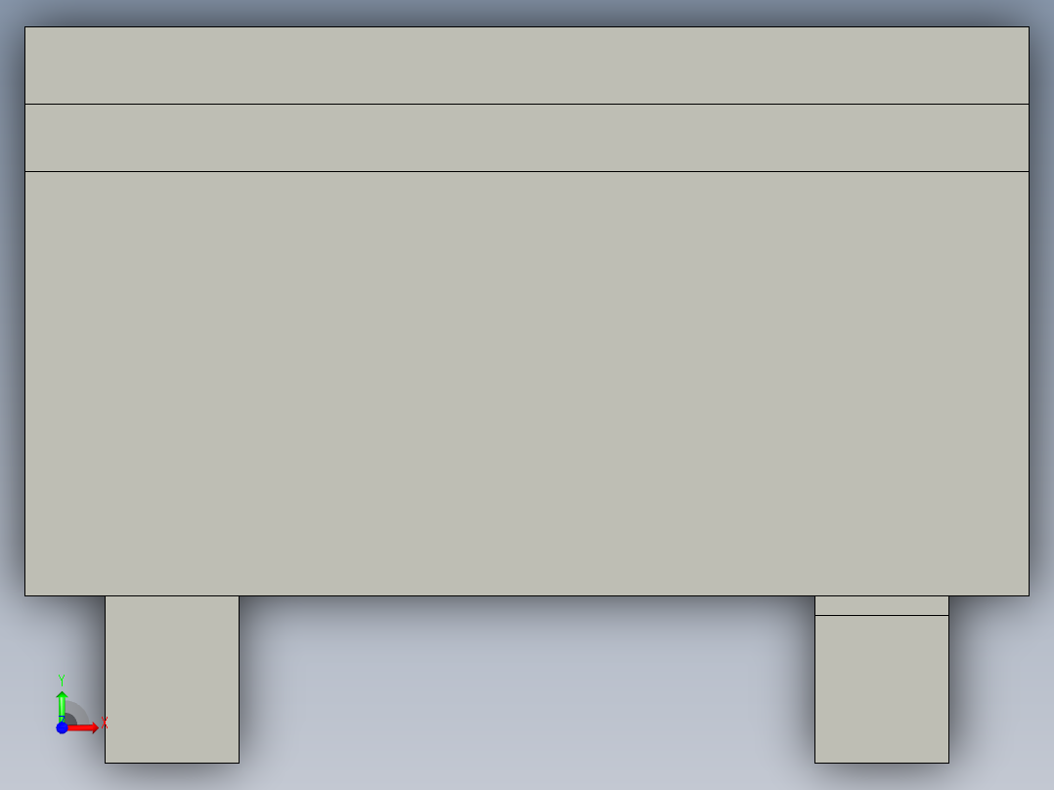Pick the dividing edge on the right leg
Image resolution: width=1054 pixels, height=790 pixels.
882,615
